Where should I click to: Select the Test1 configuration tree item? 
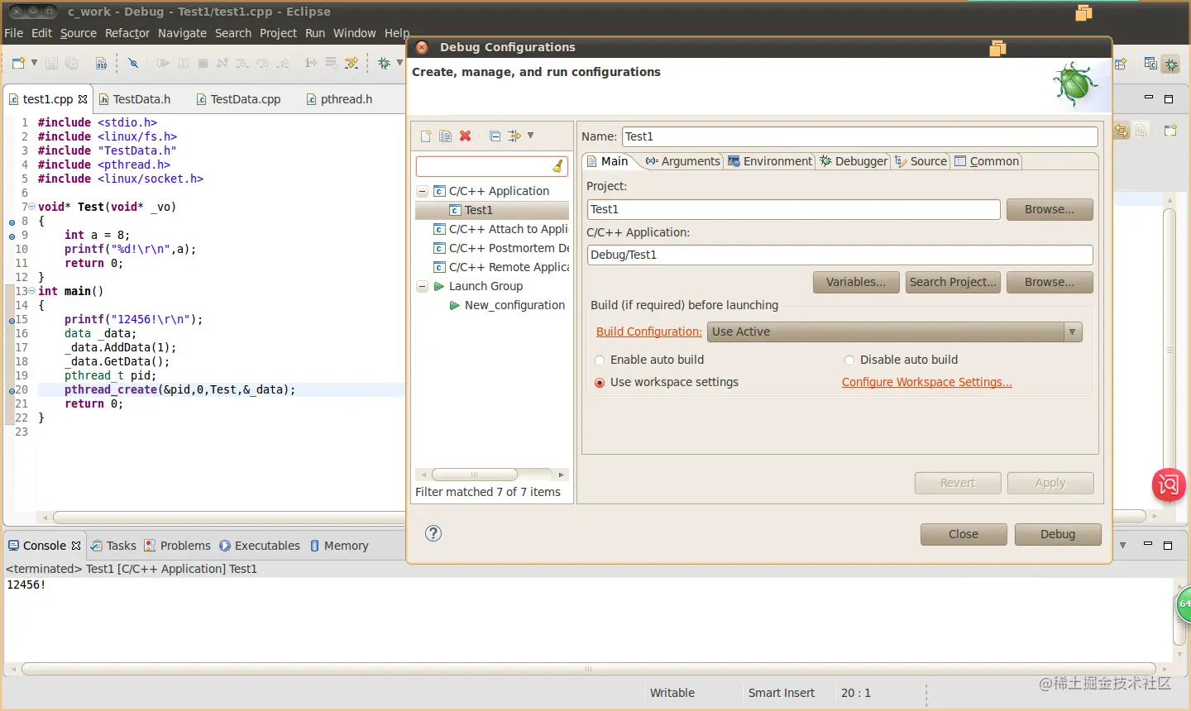[491, 210]
